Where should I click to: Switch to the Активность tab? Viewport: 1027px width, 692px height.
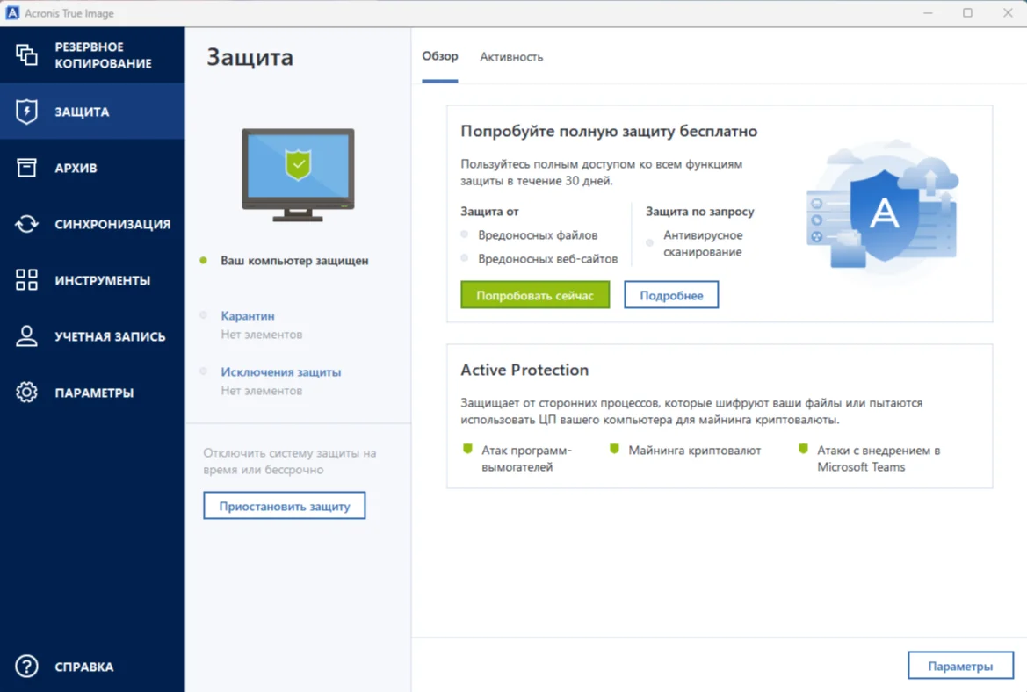click(511, 57)
